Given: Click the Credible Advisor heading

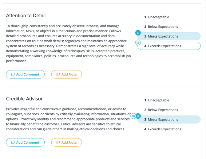Looking at the screenshot, I should 24,99.
